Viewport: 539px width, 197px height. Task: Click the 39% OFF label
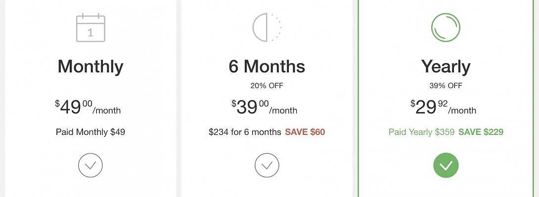click(446, 86)
